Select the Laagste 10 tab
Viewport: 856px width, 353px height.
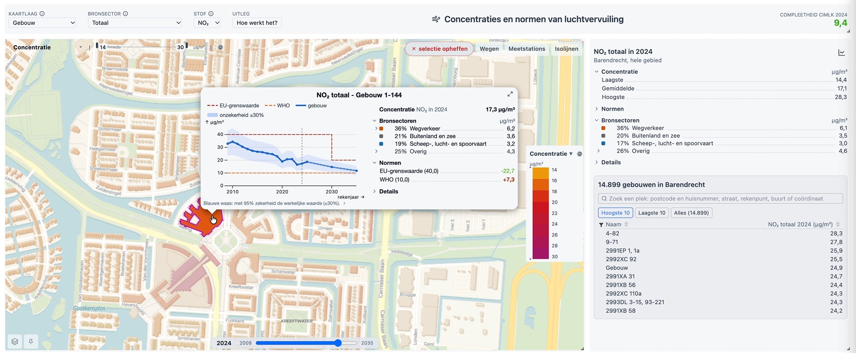(651, 213)
